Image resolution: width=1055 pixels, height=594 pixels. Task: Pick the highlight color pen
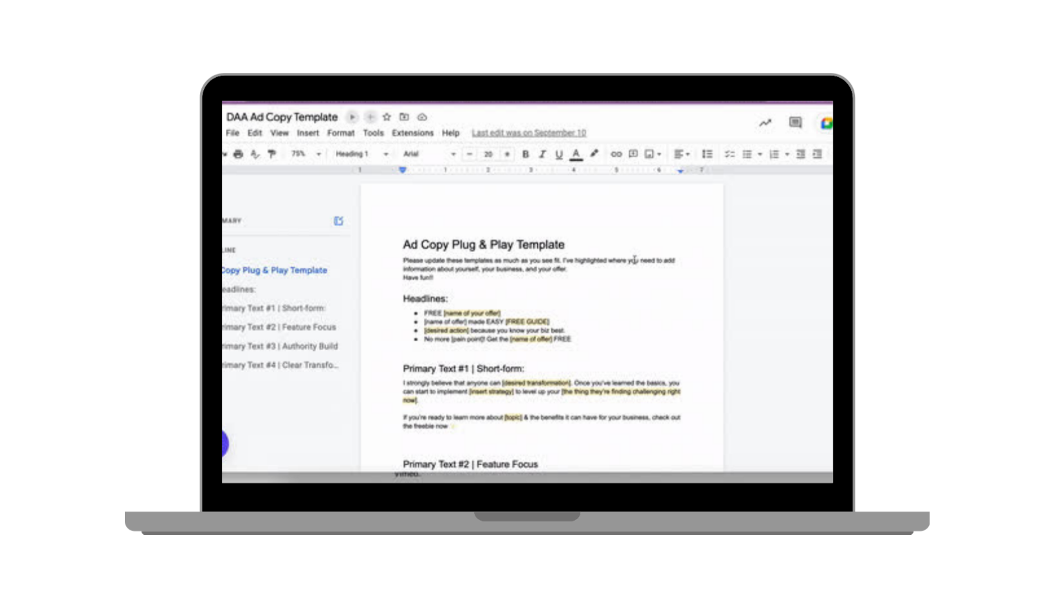click(594, 154)
